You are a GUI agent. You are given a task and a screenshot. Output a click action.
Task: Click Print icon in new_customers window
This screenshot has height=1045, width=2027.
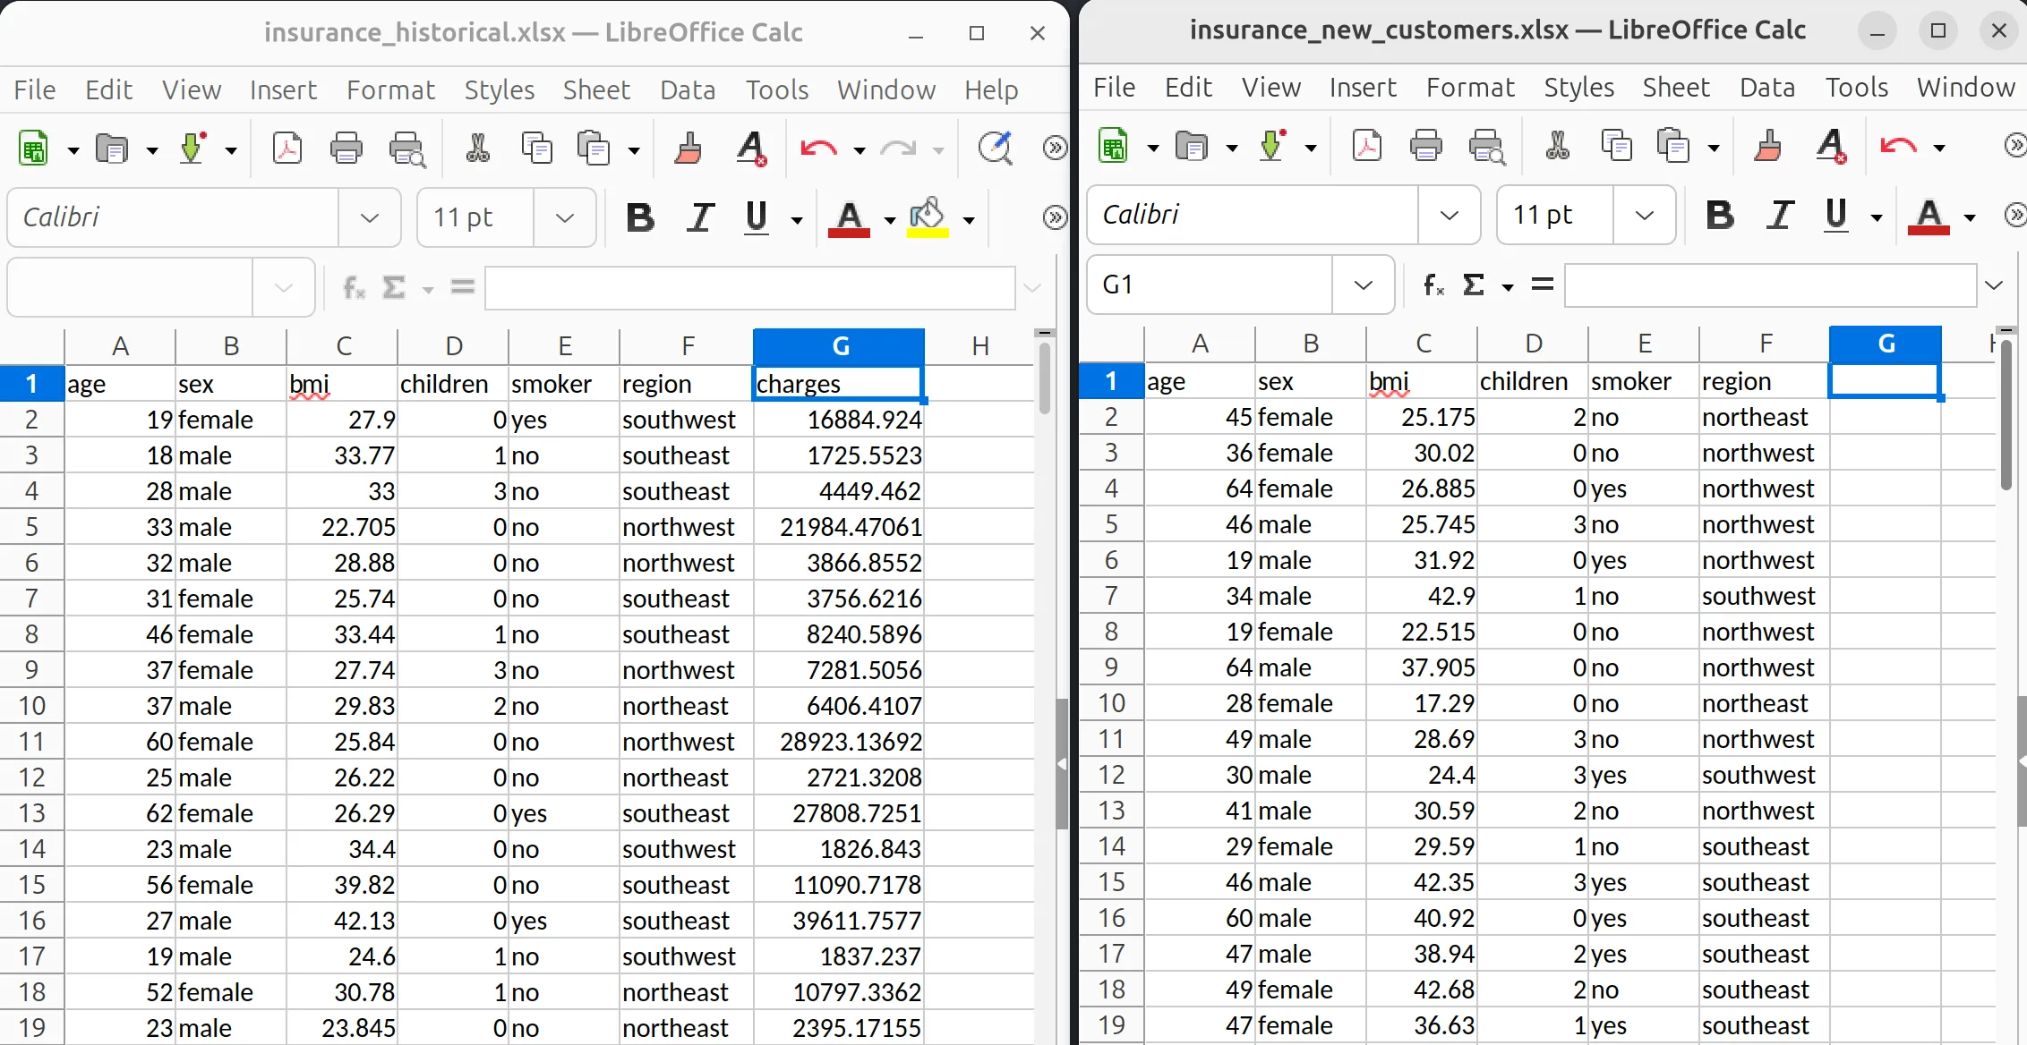1426,146
